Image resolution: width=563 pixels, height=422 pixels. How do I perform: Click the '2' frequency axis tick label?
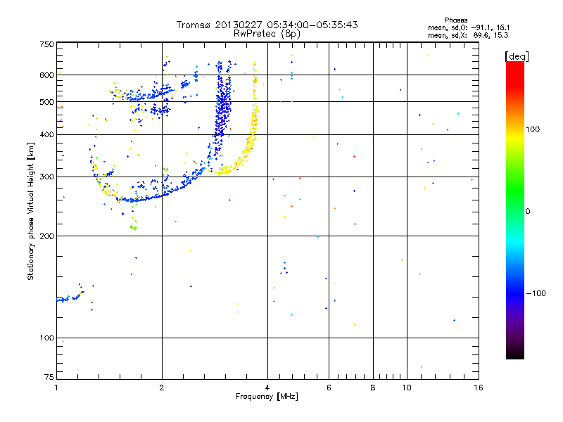point(162,388)
